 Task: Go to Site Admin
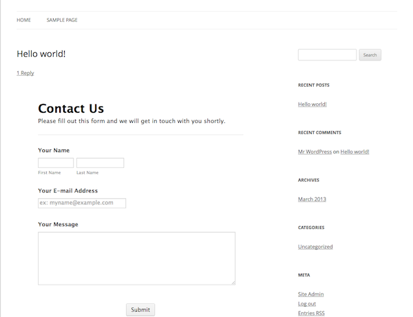point(310,294)
